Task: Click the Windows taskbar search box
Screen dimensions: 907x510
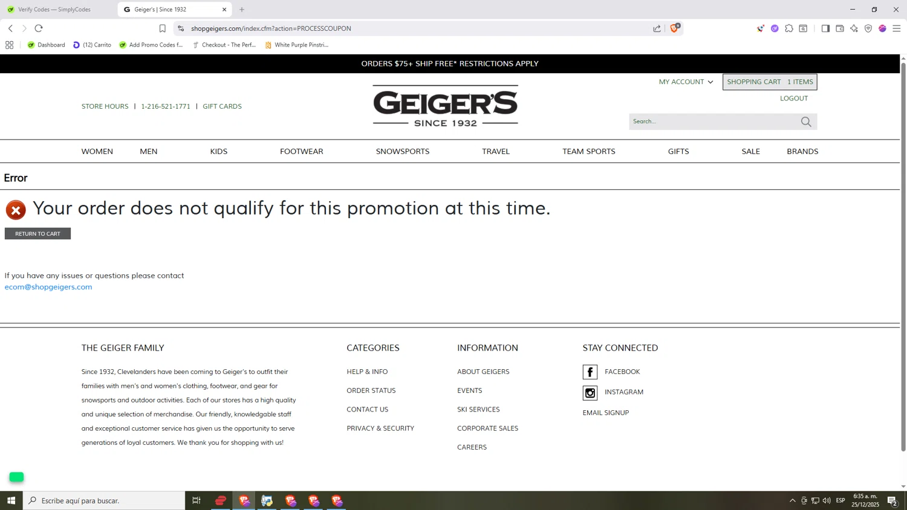Action: pos(104,500)
